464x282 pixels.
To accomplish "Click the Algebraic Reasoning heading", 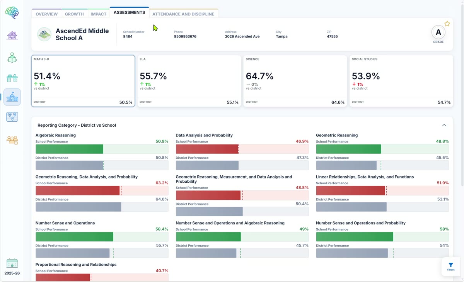I will tap(56, 135).
